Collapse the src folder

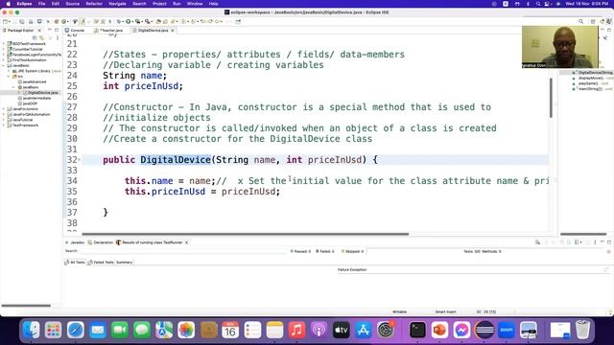(x=9, y=77)
